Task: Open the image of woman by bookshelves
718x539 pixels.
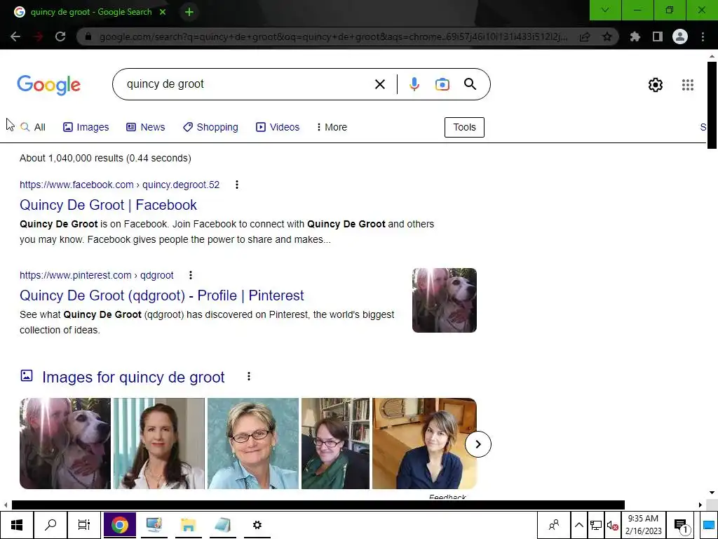Action: (x=335, y=444)
